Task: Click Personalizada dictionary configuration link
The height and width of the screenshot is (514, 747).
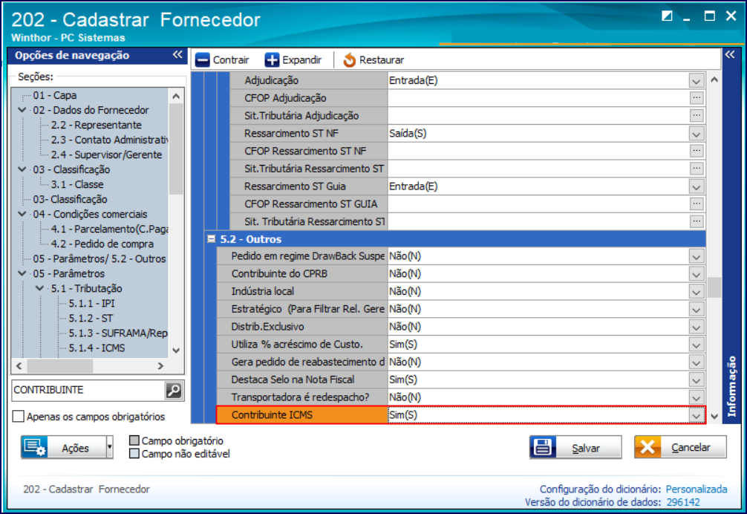Action: click(697, 489)
